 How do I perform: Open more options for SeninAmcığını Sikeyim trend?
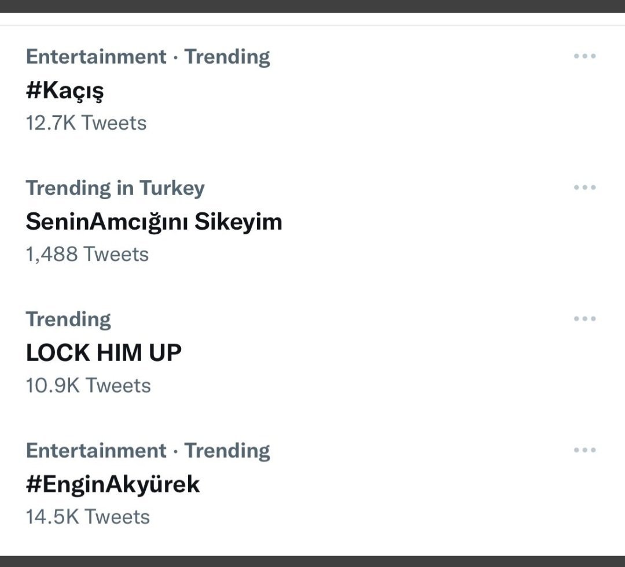coord(584,188)
